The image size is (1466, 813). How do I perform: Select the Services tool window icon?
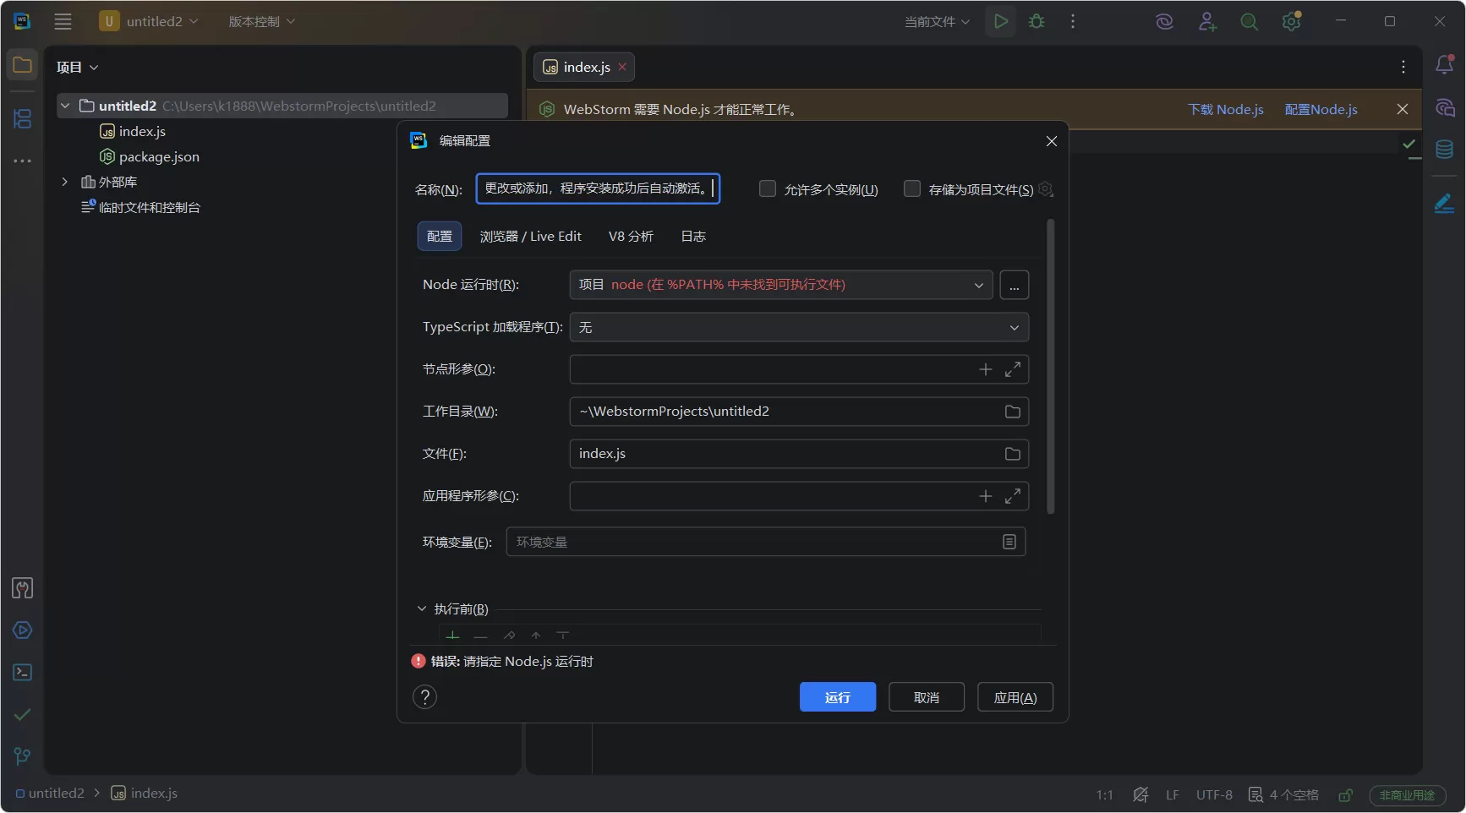click(22, 630)
